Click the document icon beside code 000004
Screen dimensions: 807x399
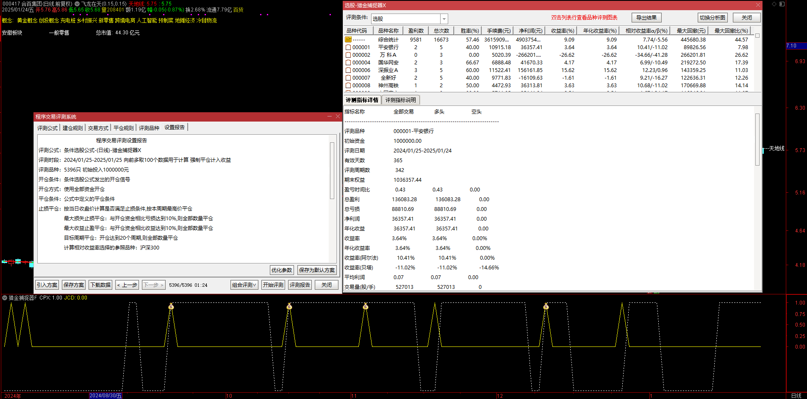coord(348,62)
